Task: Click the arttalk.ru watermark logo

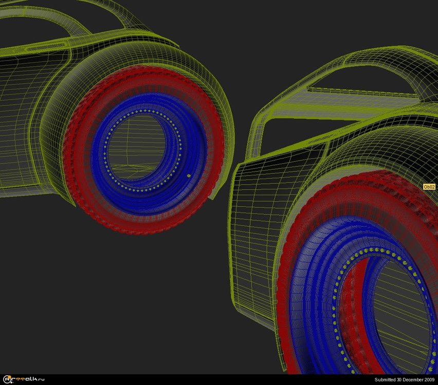Action: coord(24,379)
